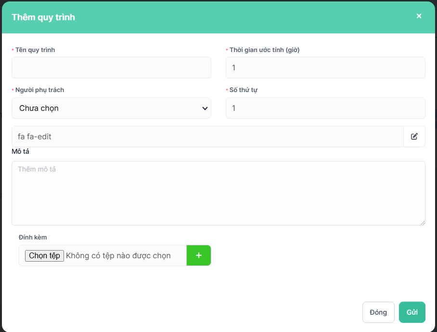Grab the resize handle of Mô tả textarea
Viewport: 437px width, 332px height.
point(423,223)
